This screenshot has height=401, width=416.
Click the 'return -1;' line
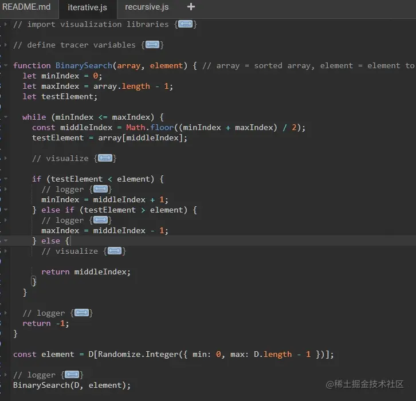[46, 324]
